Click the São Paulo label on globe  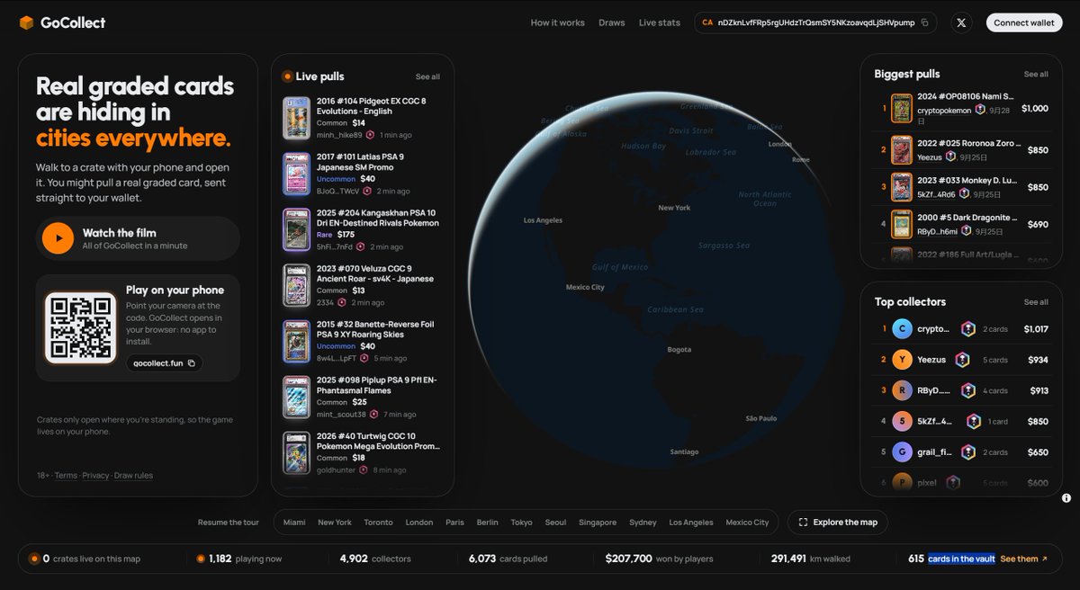point(760,418)
